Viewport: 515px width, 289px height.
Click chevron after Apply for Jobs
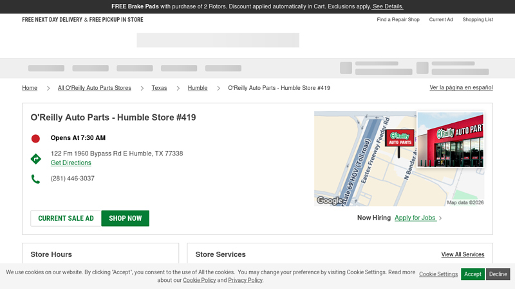tap(440, 218)
